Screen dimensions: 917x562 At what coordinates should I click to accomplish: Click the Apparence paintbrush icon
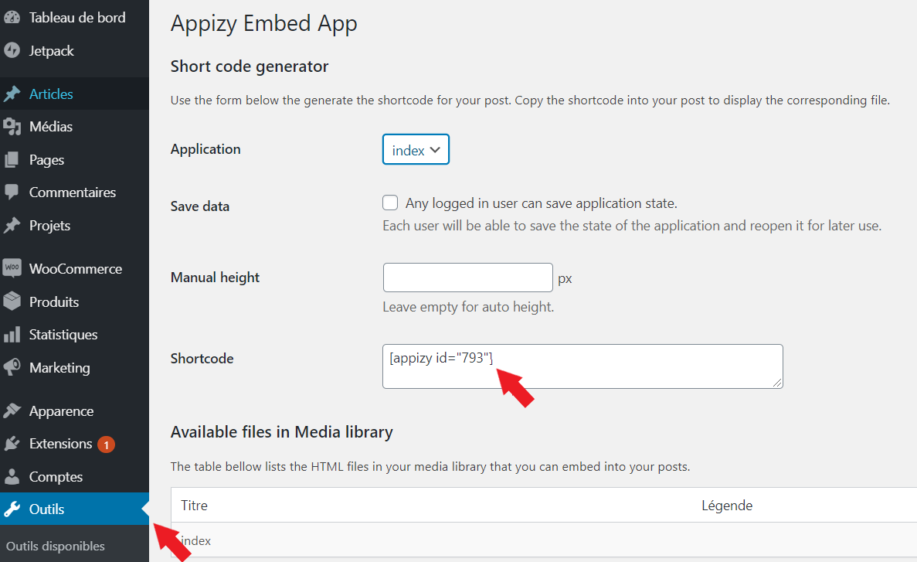click(12, 411)
